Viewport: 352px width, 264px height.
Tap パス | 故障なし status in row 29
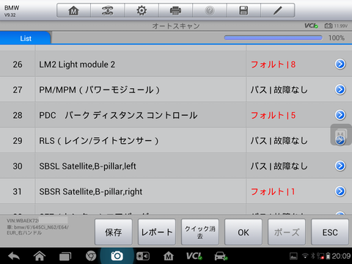click(x=279, y=141)
